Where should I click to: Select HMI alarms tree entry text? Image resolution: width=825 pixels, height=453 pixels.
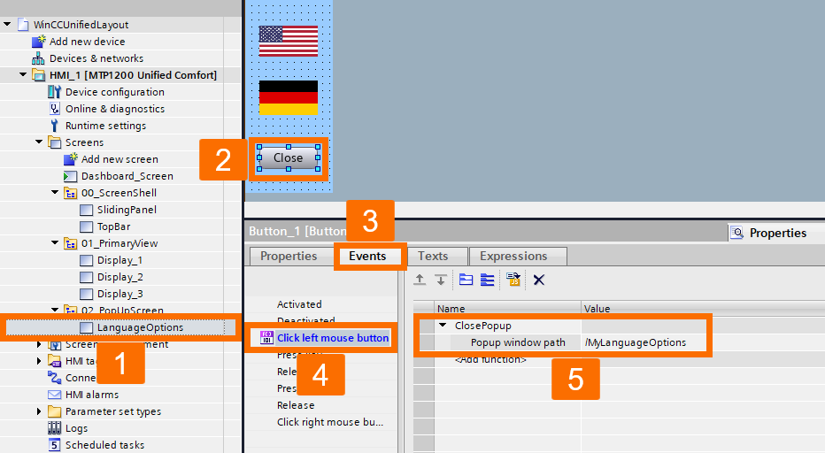coord(92,395)
